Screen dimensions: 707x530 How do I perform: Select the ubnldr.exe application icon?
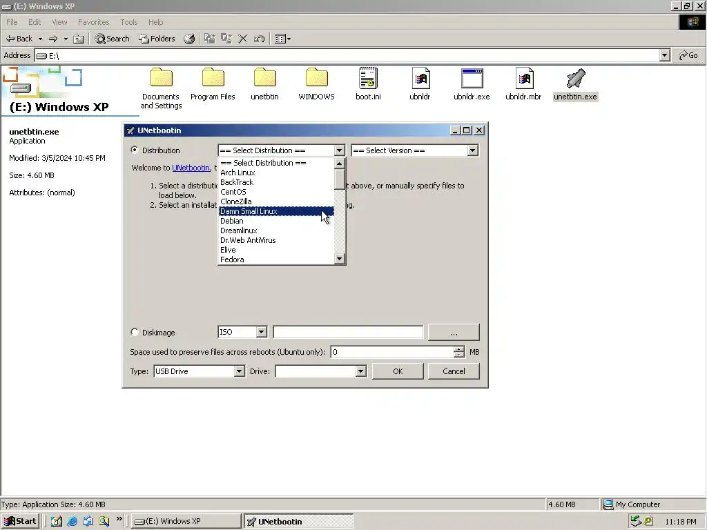(x=472, y=78)
